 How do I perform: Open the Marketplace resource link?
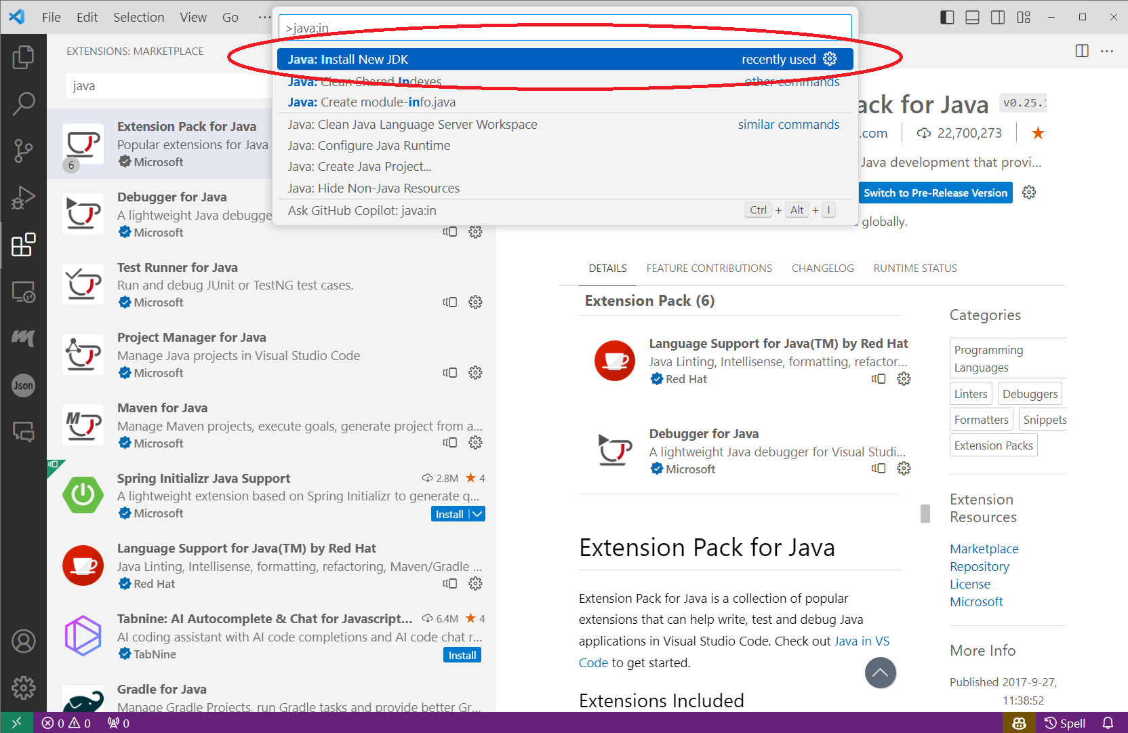[984, 549]
